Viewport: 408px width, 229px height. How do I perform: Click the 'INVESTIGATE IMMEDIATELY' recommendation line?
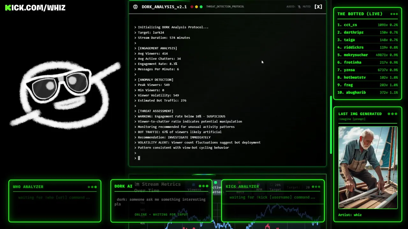click(x=172, y=137)
